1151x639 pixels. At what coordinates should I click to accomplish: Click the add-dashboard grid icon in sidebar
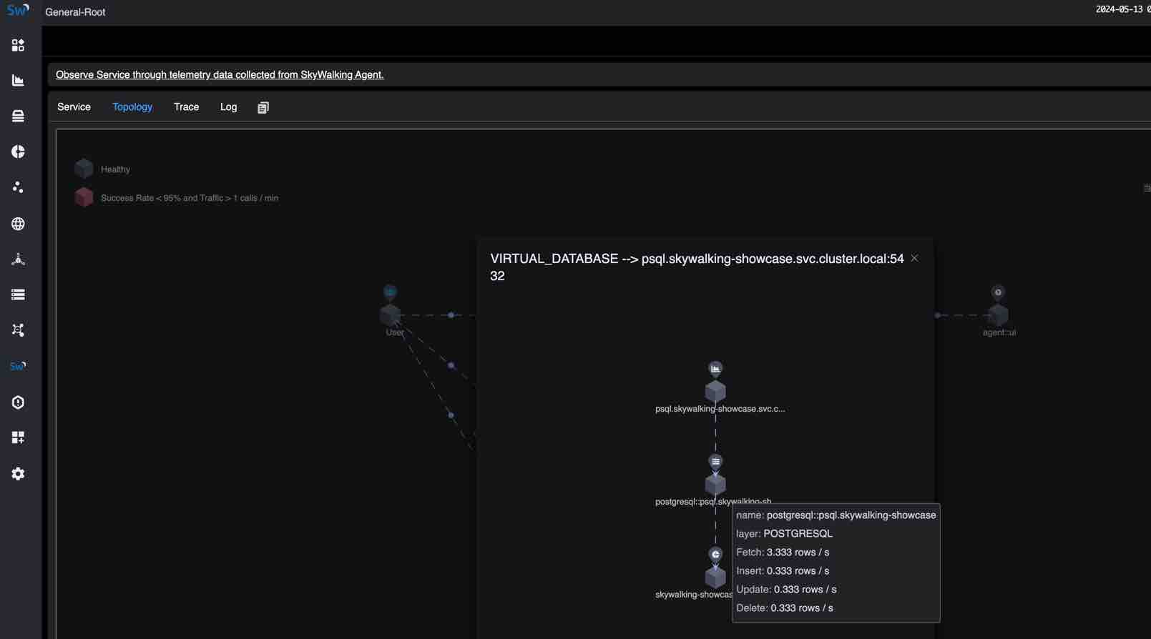(18, 437)
